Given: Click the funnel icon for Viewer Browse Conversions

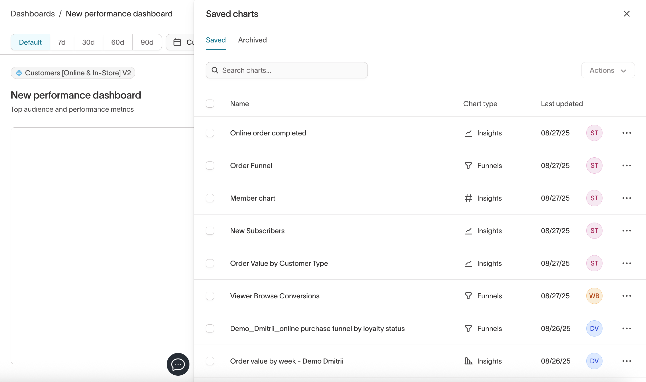Looking at the screenshot, I should (x=468, y=296).
